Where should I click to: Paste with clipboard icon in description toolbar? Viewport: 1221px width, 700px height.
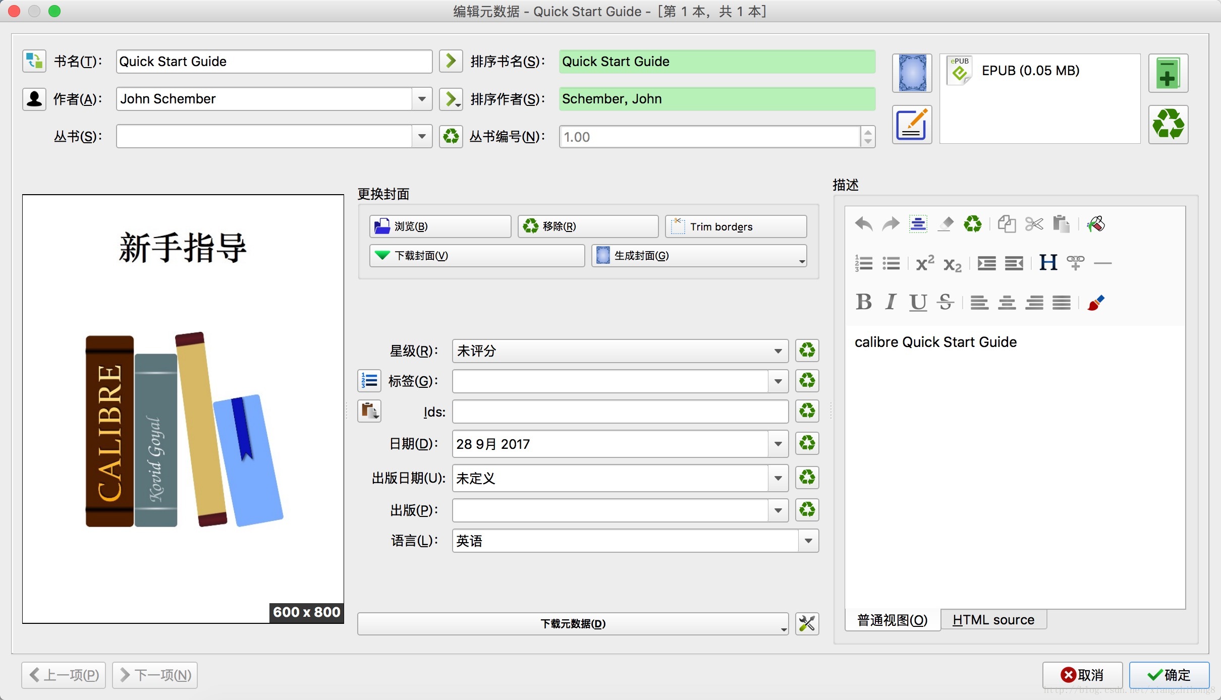tap(1061, 223)
